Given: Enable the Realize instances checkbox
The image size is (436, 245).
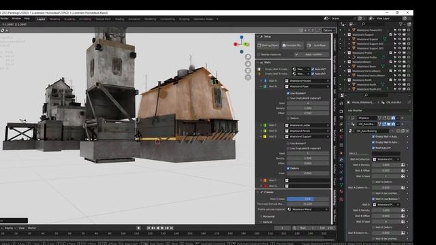Looking at the screenshot, I should pos(259,54).
